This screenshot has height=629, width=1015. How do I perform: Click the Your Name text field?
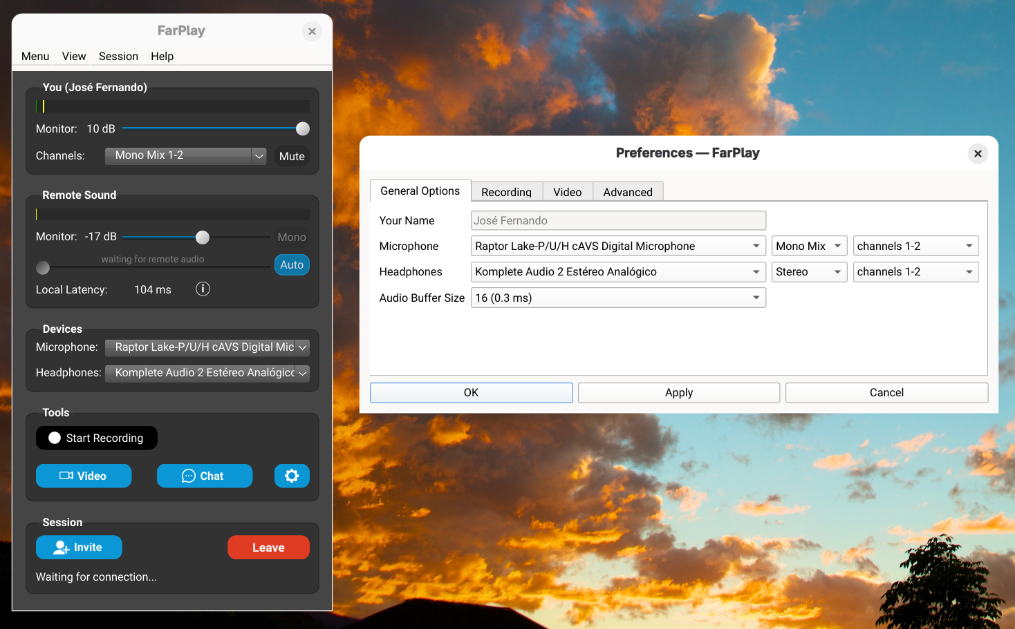click(618, 221)
